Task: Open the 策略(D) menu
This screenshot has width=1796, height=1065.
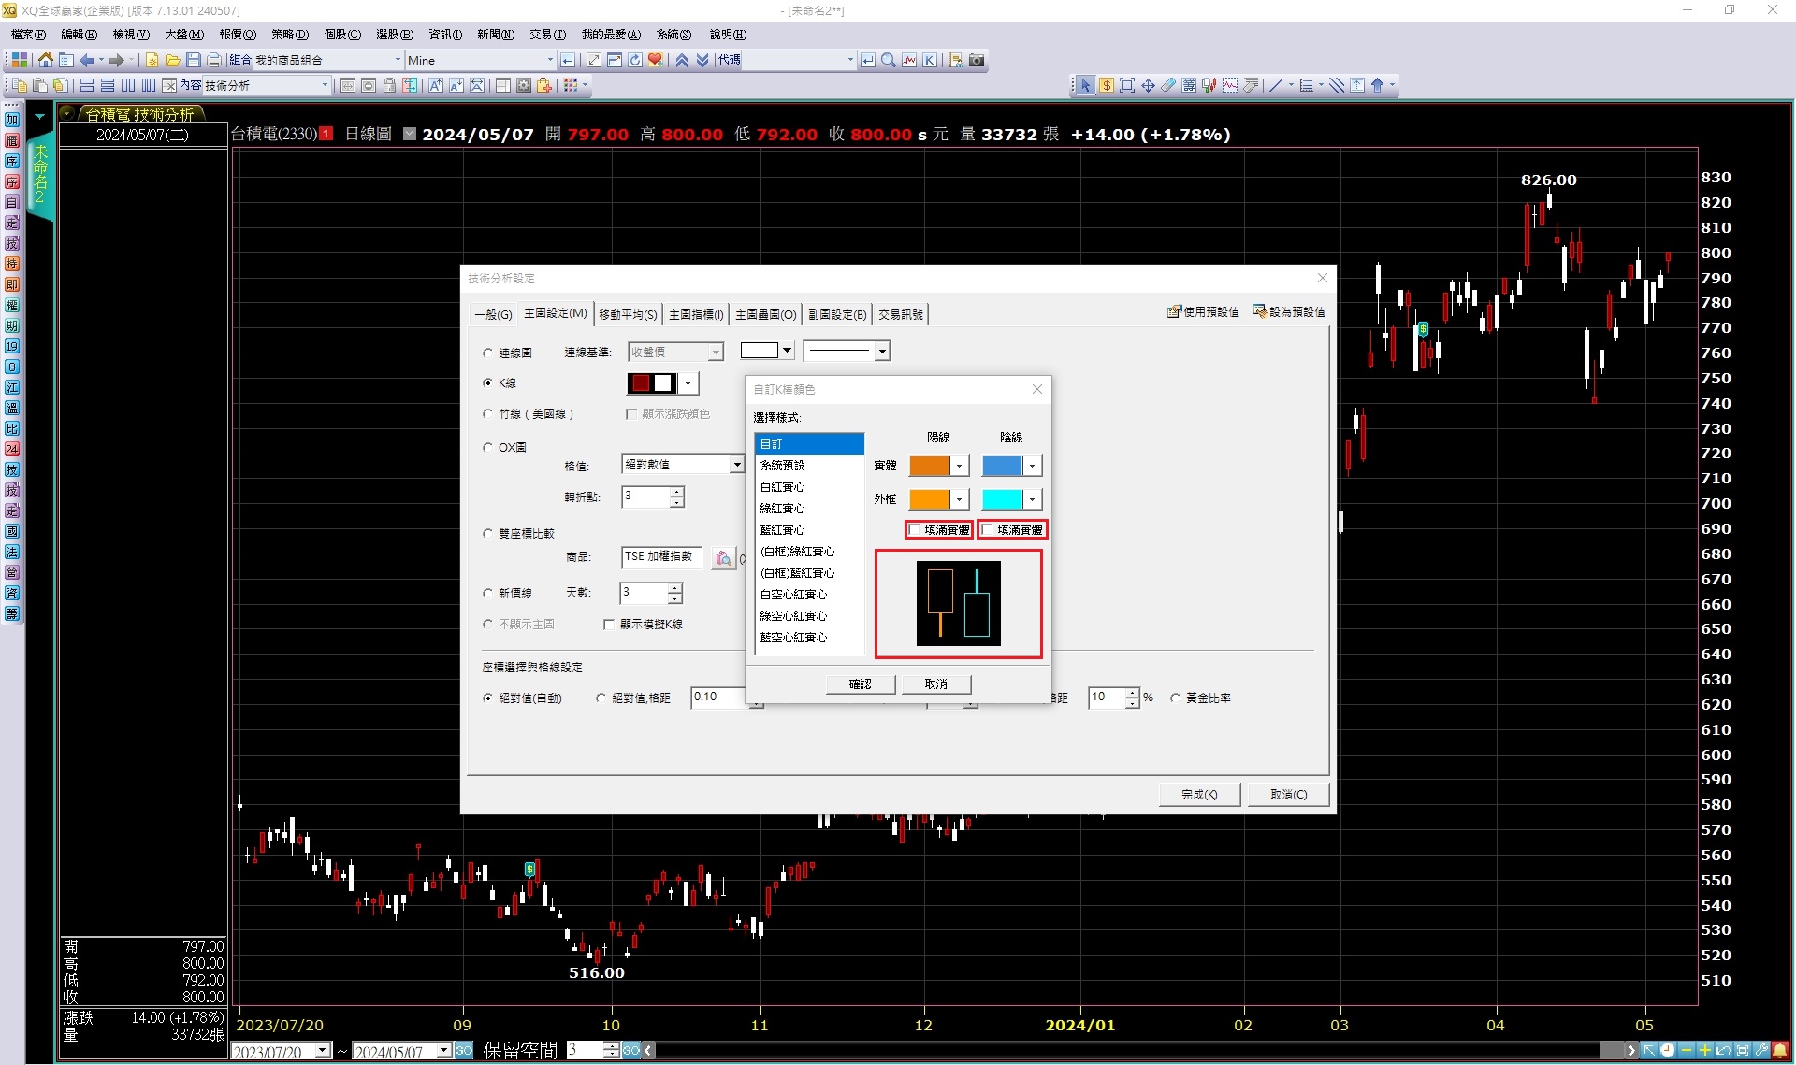Action: (x=289, y=35)
